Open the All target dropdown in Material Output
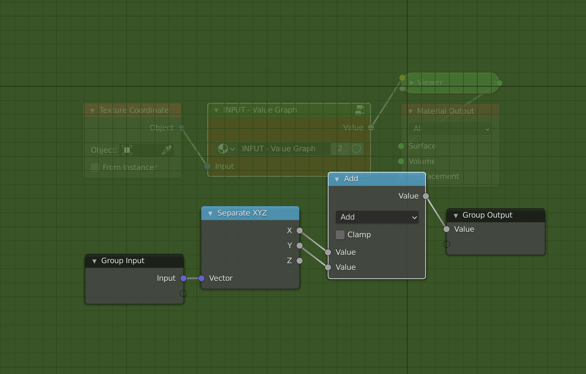 point(449,129)
